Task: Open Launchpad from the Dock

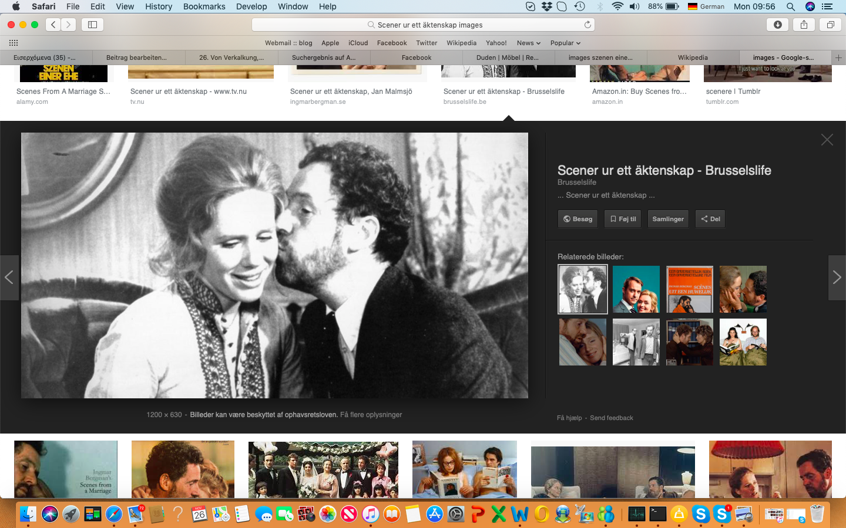Action: pos(71,515)
